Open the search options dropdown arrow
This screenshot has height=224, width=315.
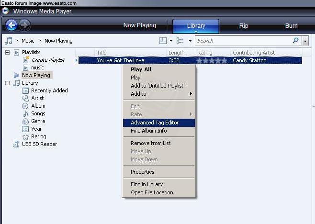305,41
